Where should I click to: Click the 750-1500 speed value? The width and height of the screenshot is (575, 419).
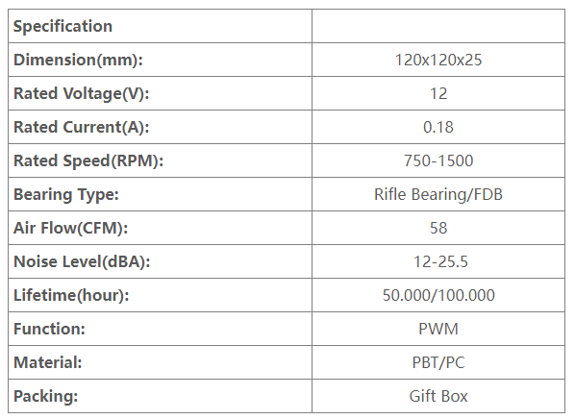click(438, 160)
